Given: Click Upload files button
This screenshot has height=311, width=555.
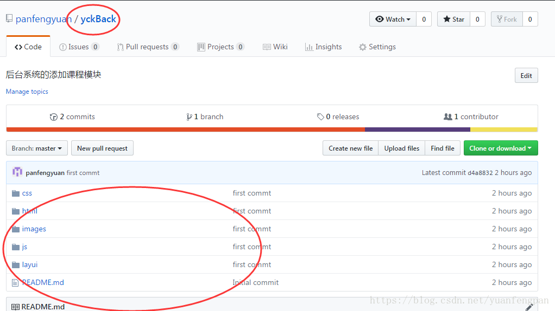Looking at the screenshot, I should [402, 148].
